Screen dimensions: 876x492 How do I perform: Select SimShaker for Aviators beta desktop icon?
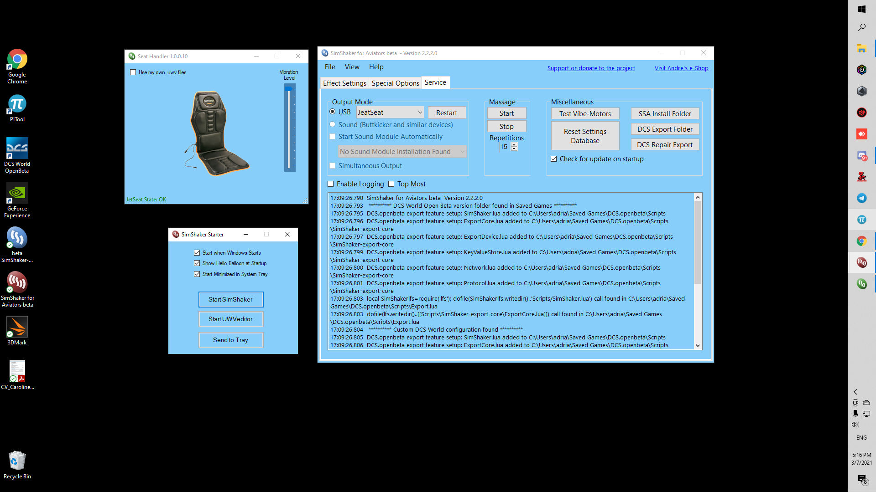click(17, 290)
